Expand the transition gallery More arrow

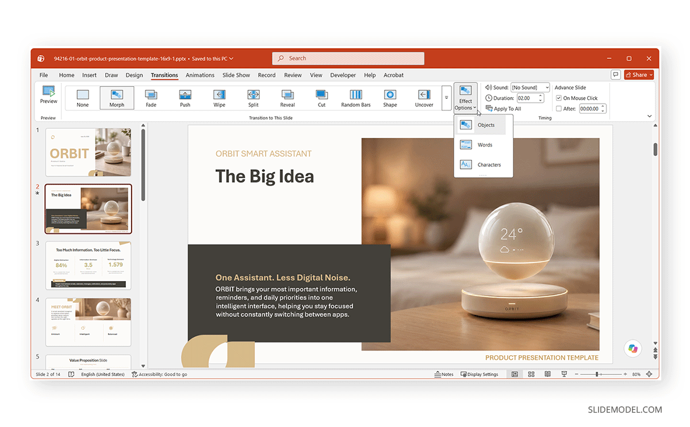446,98
